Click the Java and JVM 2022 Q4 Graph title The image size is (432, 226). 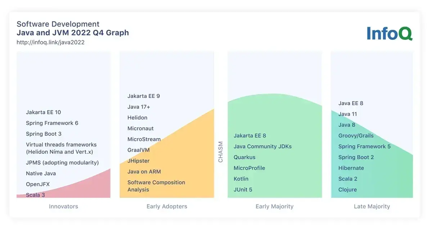(72, 33)
